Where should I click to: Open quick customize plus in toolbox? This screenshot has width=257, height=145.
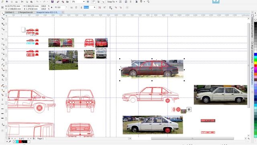[2, 130]
